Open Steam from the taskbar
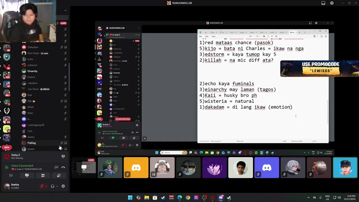Image resolution: width=359 pixels, height=202 pixels. click(x=163, y=198)
